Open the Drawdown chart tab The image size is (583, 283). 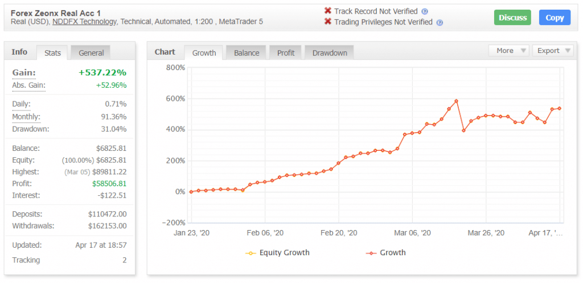[330, 53]
